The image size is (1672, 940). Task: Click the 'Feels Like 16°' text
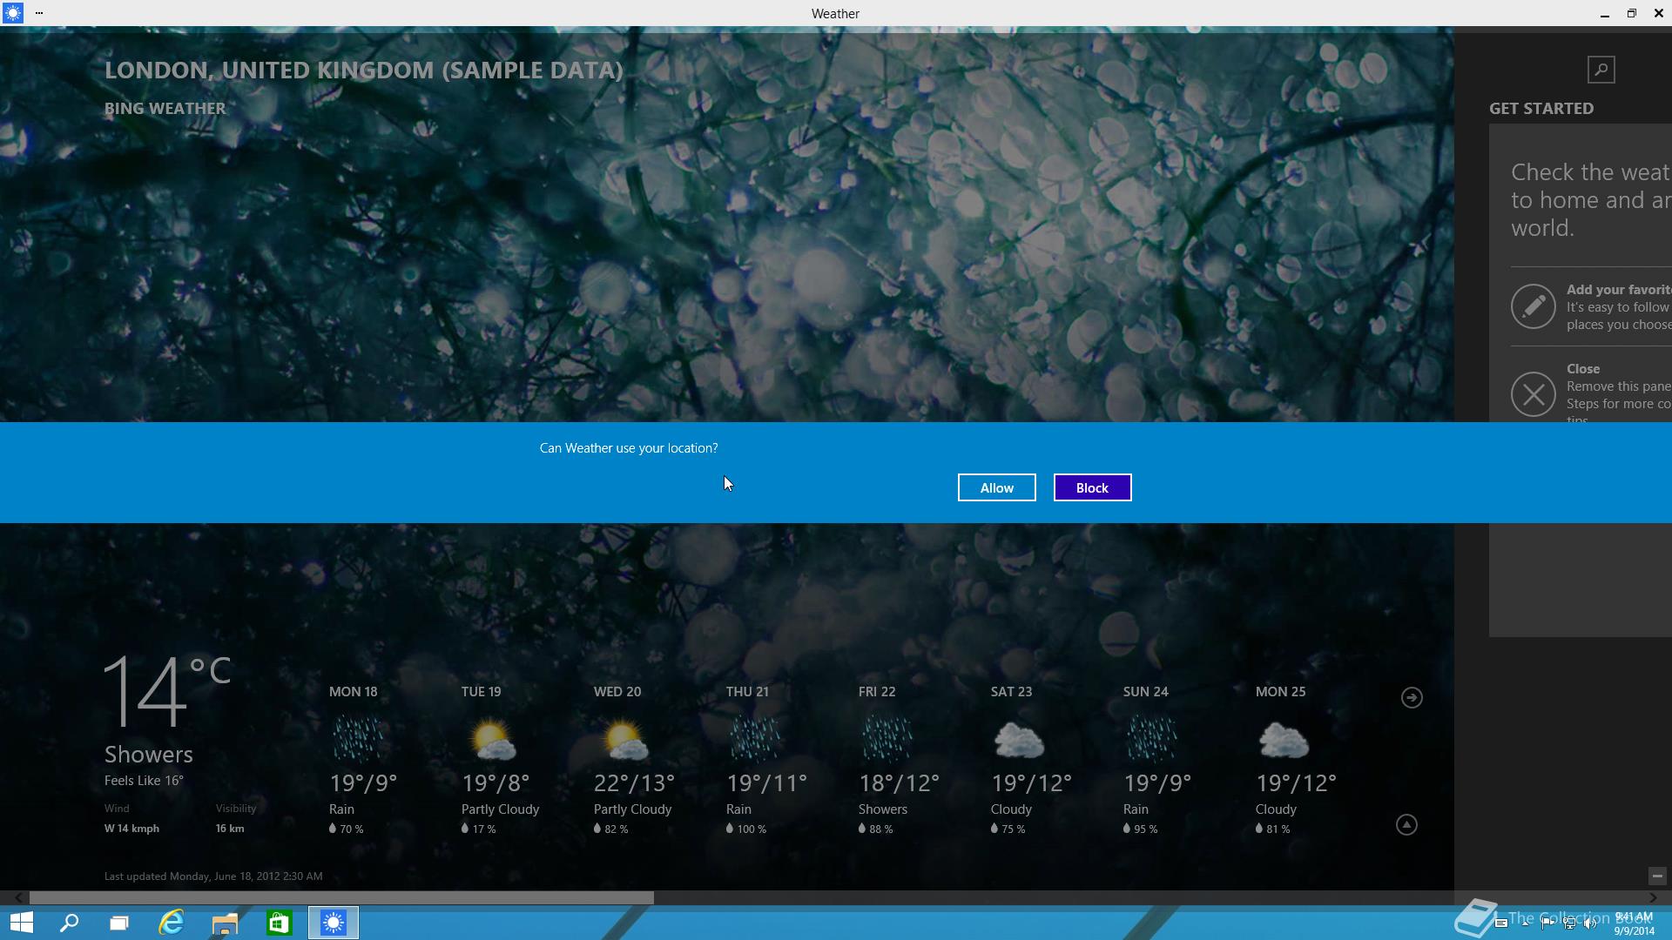144,781
